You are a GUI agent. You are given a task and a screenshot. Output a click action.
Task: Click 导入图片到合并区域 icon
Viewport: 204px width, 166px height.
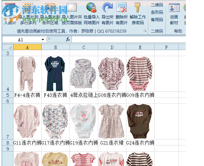pos(50,7)
